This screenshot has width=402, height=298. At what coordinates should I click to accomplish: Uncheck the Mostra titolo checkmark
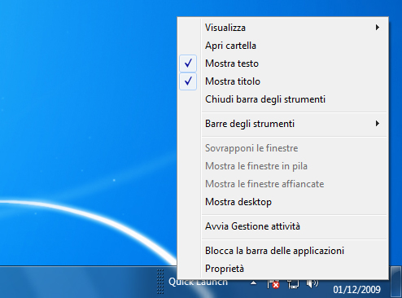pyautogui.click(x=188, y=81)
